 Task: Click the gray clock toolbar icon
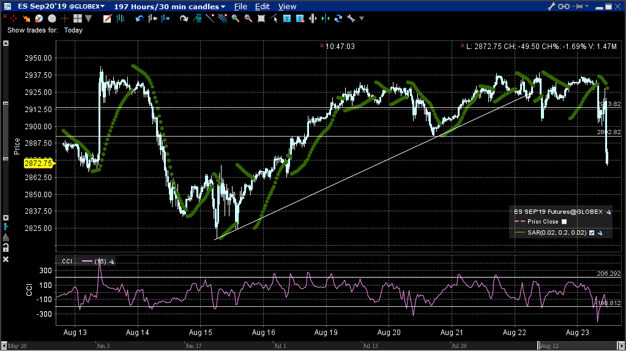(52, 18)
